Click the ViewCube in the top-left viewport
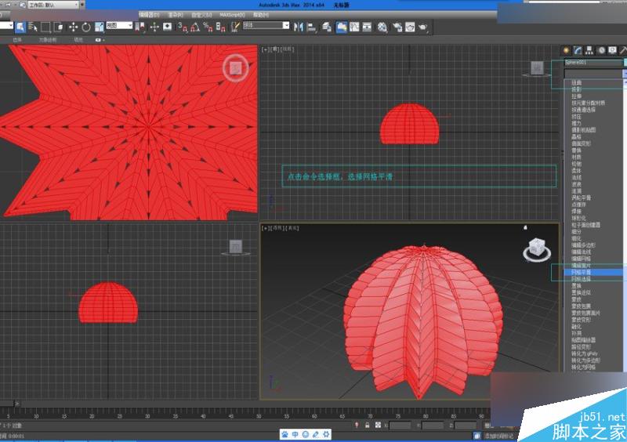 236,68
